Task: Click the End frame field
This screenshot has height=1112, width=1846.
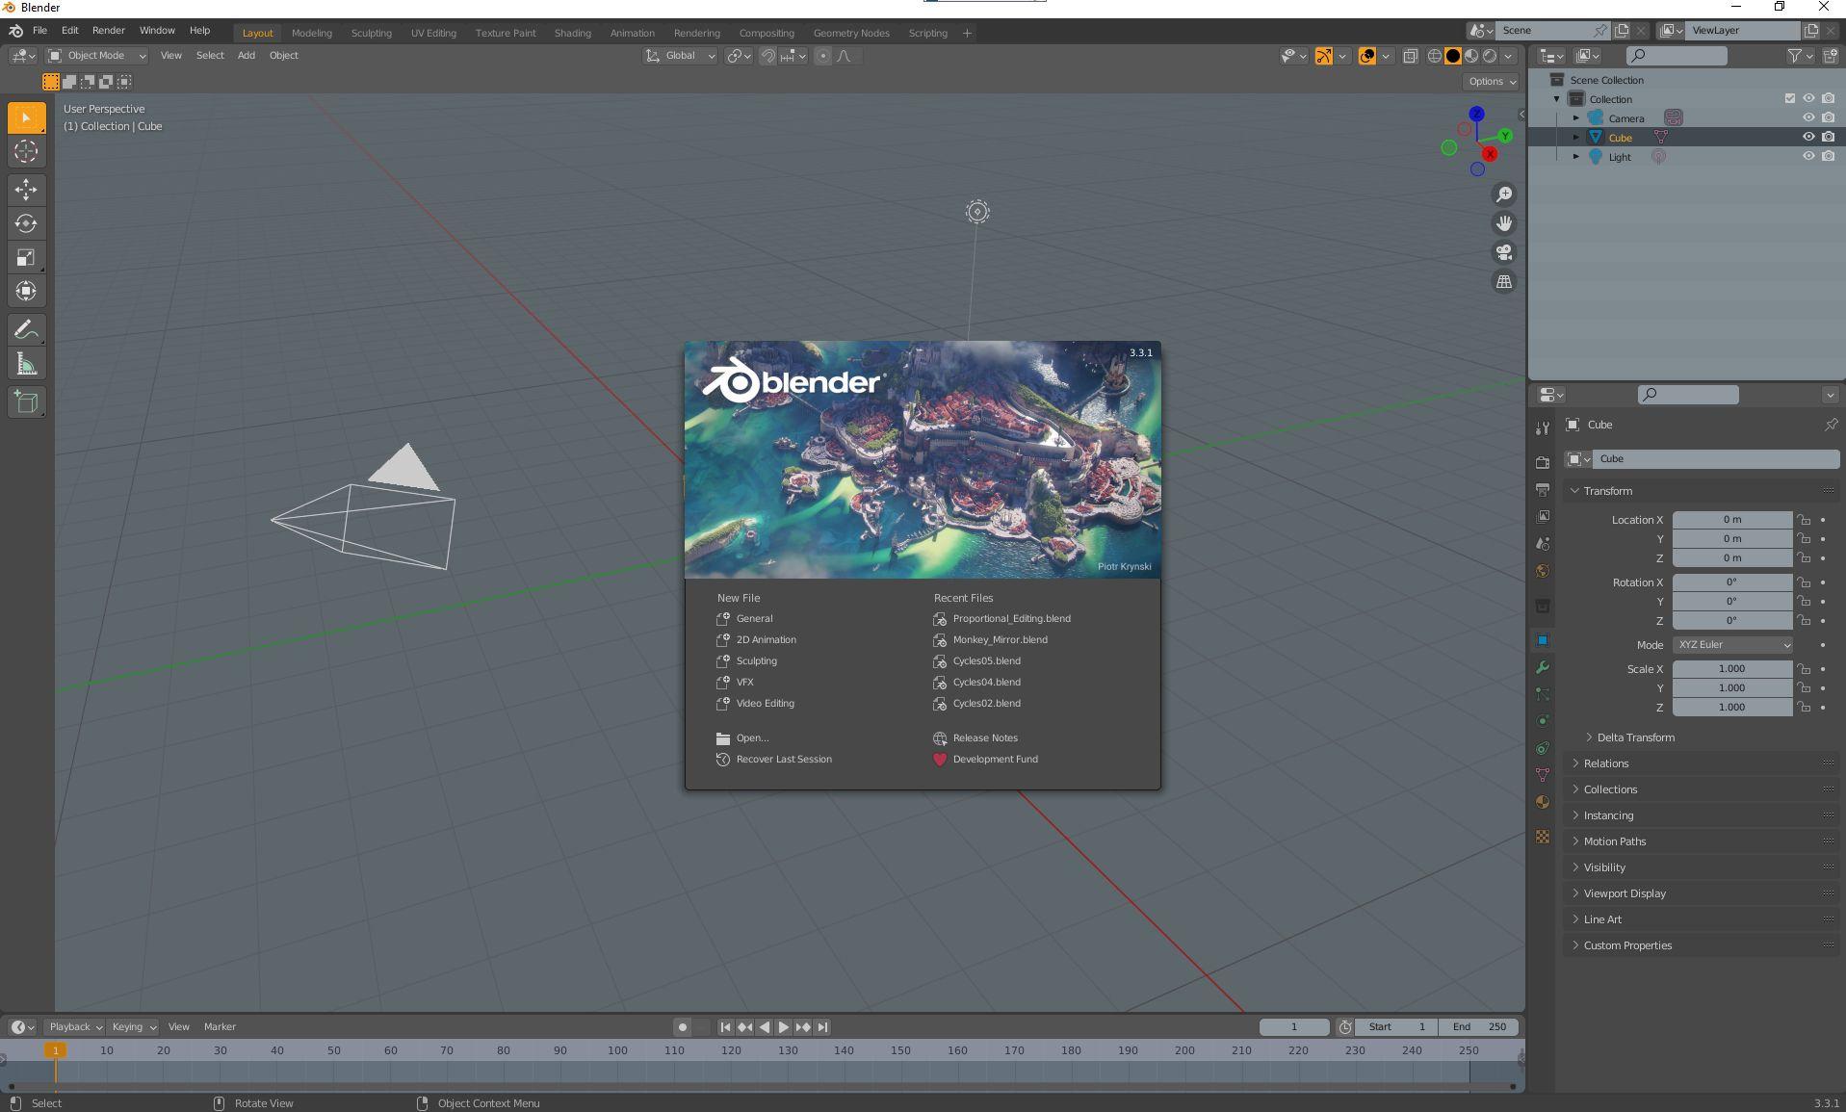Action: pos(1479,1027)
